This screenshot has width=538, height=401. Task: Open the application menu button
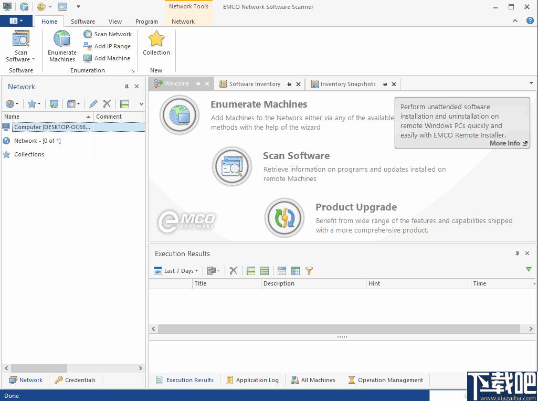(x=16, y=21)
